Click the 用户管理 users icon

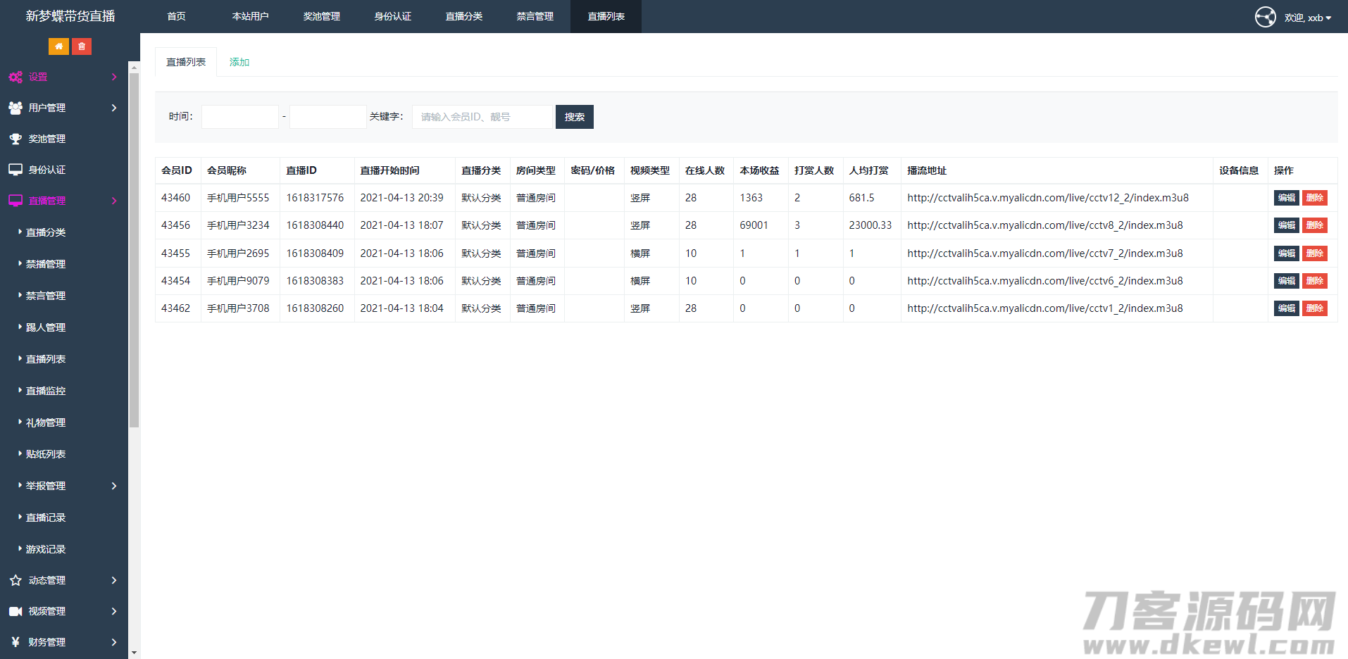[15, 108]
